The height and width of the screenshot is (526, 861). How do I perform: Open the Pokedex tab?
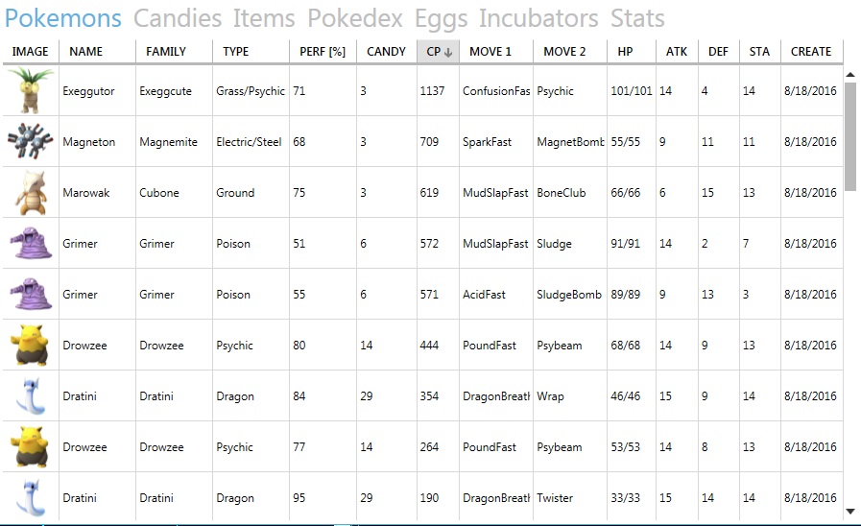click(355, 18)
